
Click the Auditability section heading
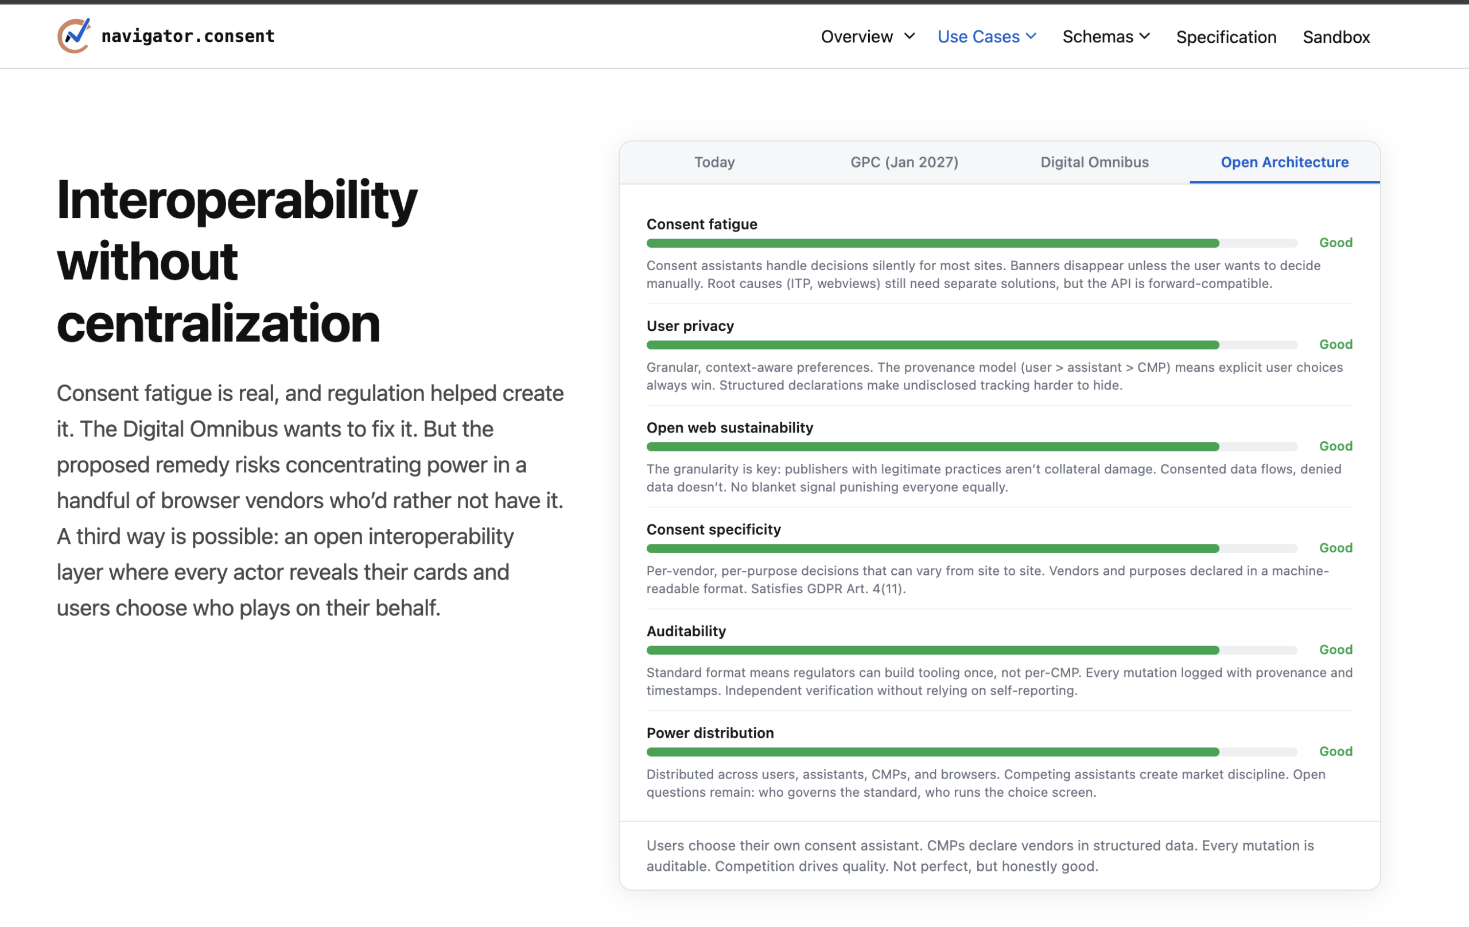(686, 631)
